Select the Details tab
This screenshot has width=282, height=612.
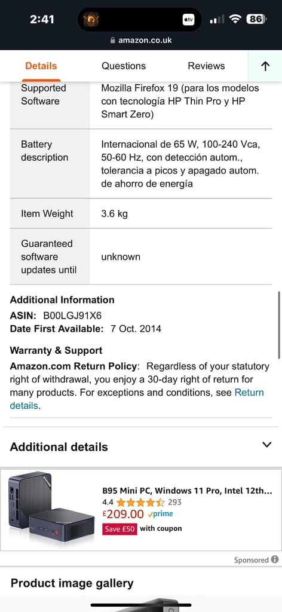point(41,66)
